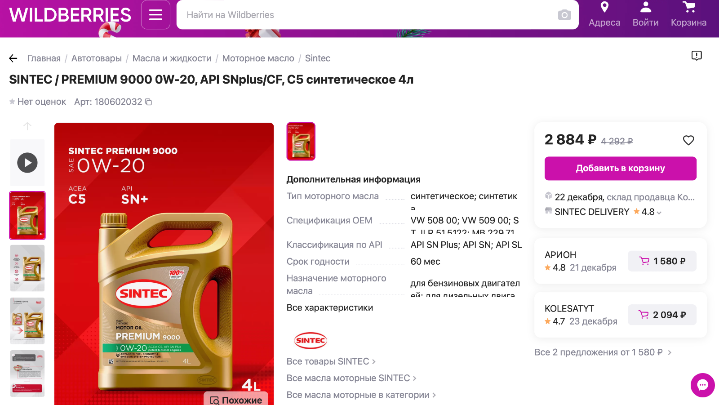Add the product to favorites with the heart

(x=688, y=140)
